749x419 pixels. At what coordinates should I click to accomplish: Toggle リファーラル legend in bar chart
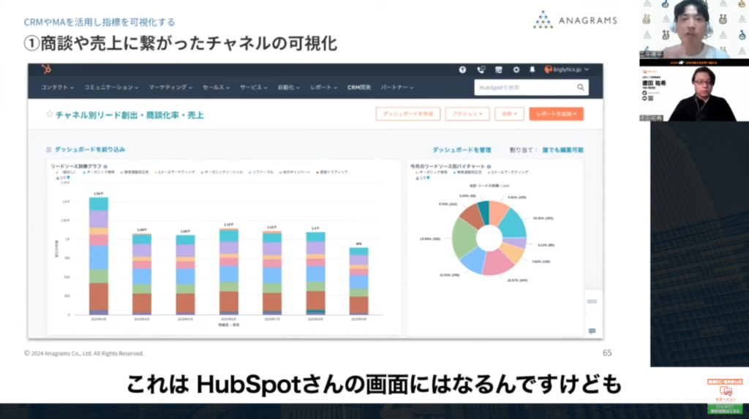261,172
